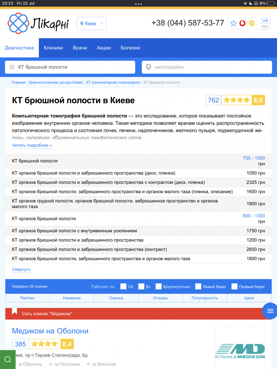Open the blue floating menu button
The image size is (277, 369).
270,311
